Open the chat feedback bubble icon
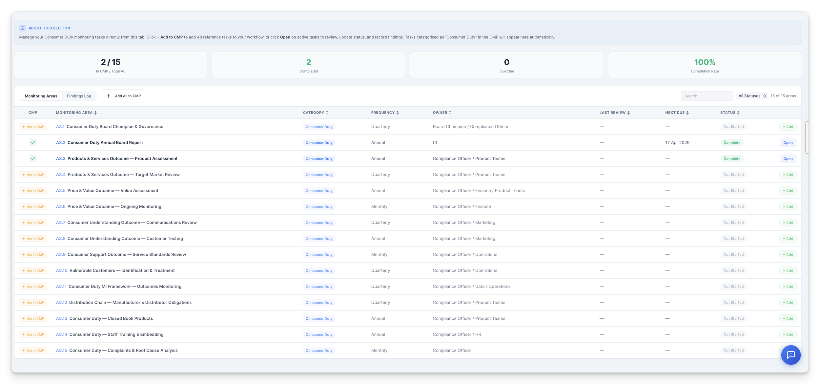820x384 pixels. pos(790,355)
